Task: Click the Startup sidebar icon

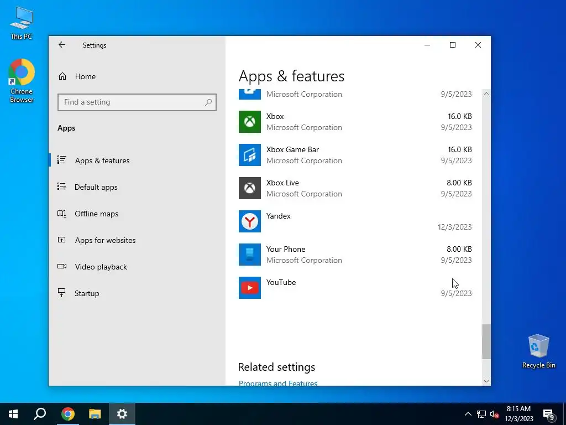Action: pyautogui.click(x=62, y=293)
